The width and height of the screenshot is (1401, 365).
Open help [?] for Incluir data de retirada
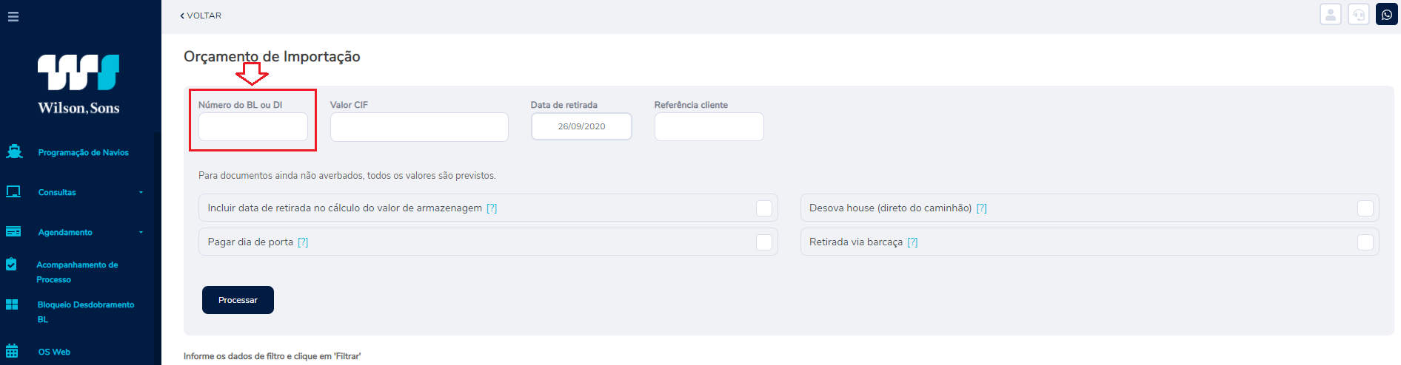pos(492,208)
